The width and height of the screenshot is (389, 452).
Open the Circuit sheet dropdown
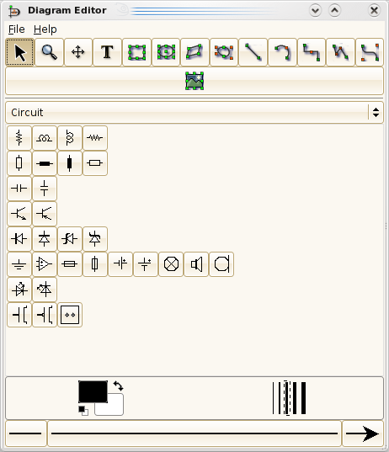pyautogui.click(x=194, y=113)
